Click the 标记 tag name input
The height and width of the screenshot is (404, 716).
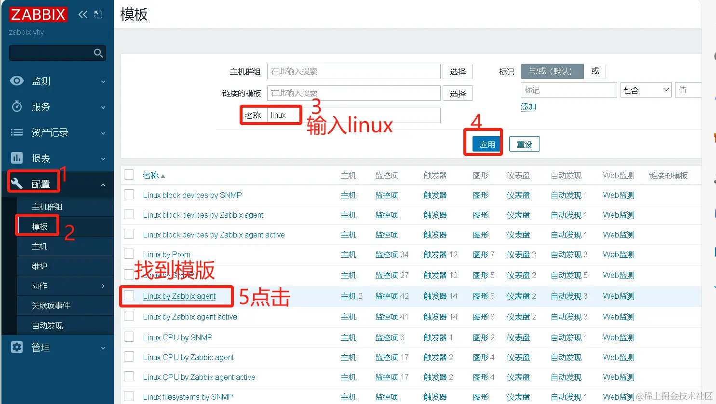click(x=569, y=90)
